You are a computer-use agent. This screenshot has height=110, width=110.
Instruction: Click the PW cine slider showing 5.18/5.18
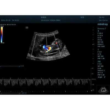[x=10, y=93]
